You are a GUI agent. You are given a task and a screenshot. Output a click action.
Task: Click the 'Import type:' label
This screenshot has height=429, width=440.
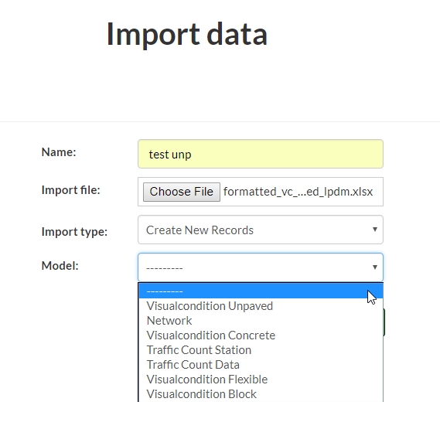pyautogui.click(x=74, y=232)
